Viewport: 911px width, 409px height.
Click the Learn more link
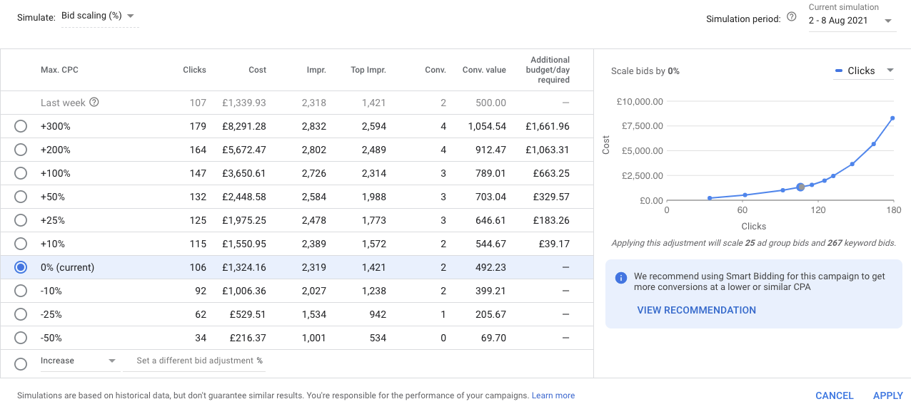[x=553, y=395]
